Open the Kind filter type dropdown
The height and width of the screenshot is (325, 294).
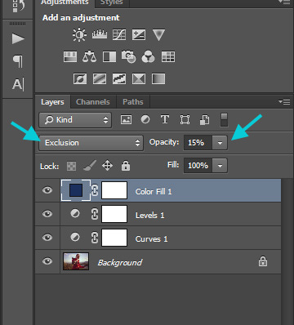point(75,120)
